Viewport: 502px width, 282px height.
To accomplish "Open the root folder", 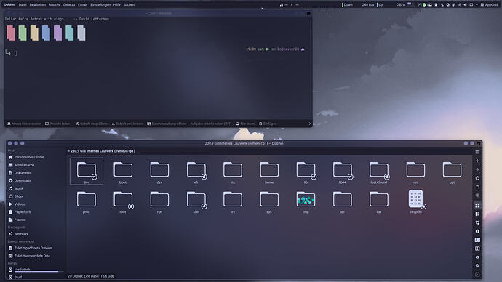I will [x=123, y=201].
